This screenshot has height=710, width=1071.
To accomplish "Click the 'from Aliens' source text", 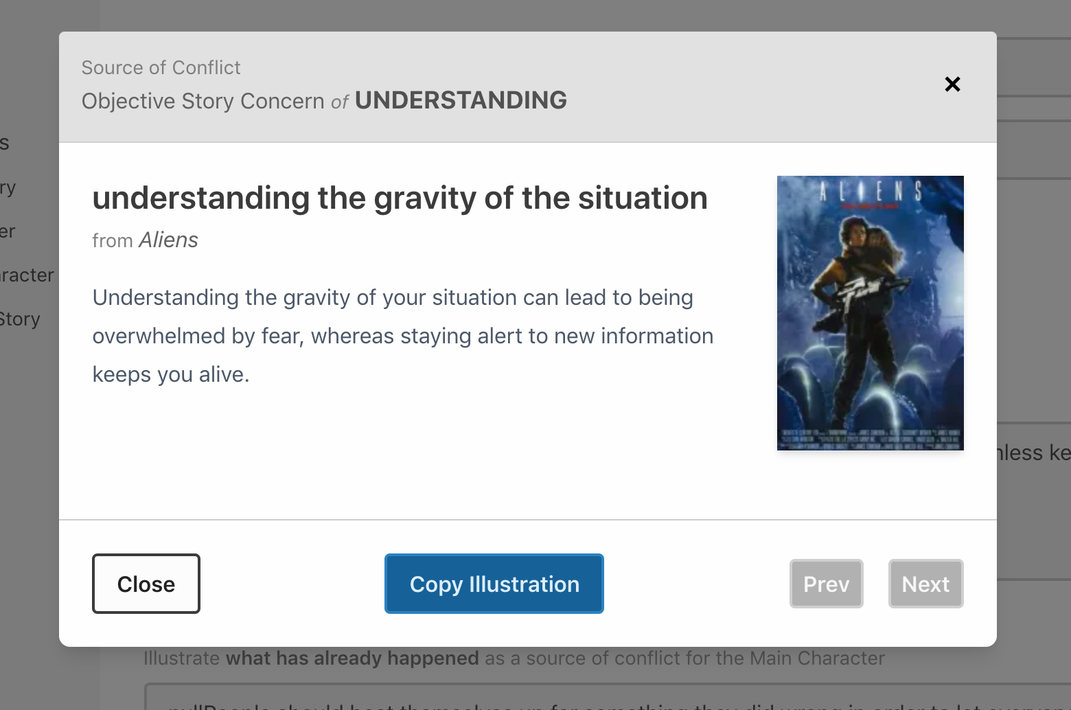I will [x=146, y=240].
